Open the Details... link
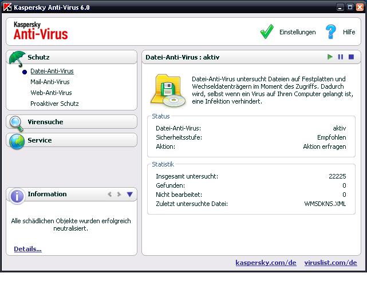 click(x=27, y=249)
